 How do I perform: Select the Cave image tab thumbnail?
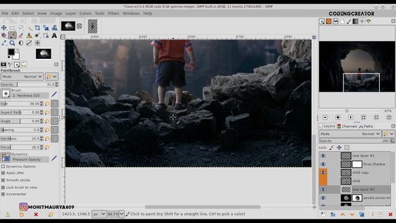click(68, 26)
